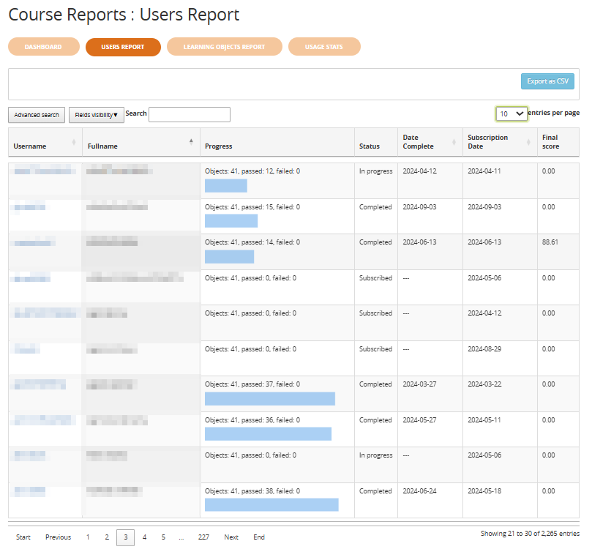
Task: Jump to page 4
Action: pos(144,537)
